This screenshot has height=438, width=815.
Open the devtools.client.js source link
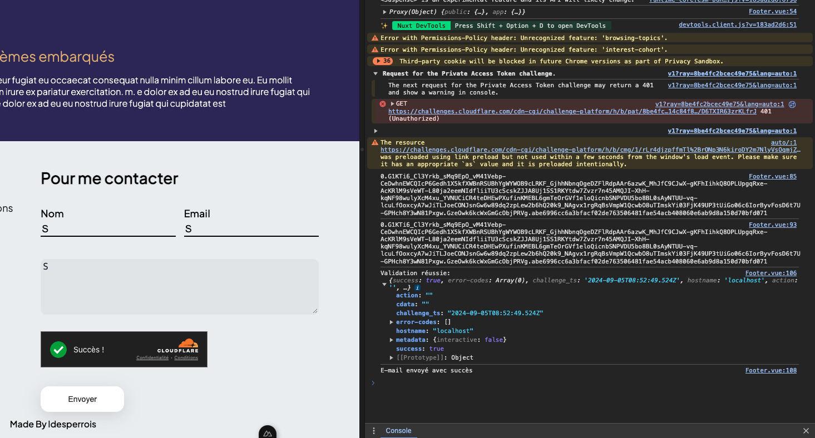[738, 24]
